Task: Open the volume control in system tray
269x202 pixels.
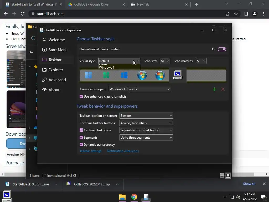Action: [238, 197]
